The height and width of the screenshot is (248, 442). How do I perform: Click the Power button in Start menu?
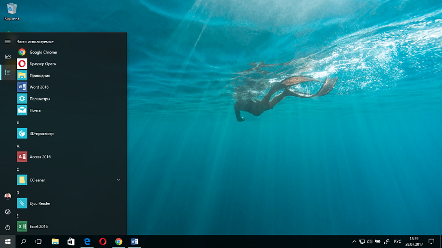[x=7, y=227]
